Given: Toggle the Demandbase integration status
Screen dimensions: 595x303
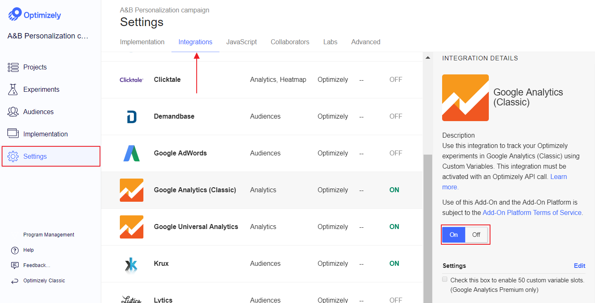Looking at the screenshot, I should pos(395,116).
